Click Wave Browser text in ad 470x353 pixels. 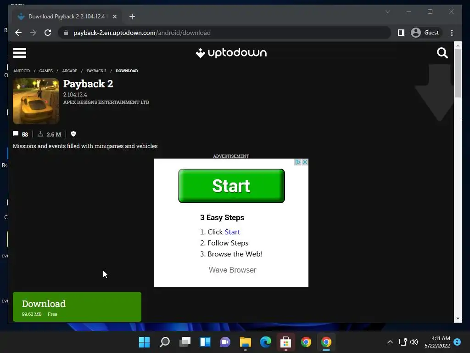232,270
